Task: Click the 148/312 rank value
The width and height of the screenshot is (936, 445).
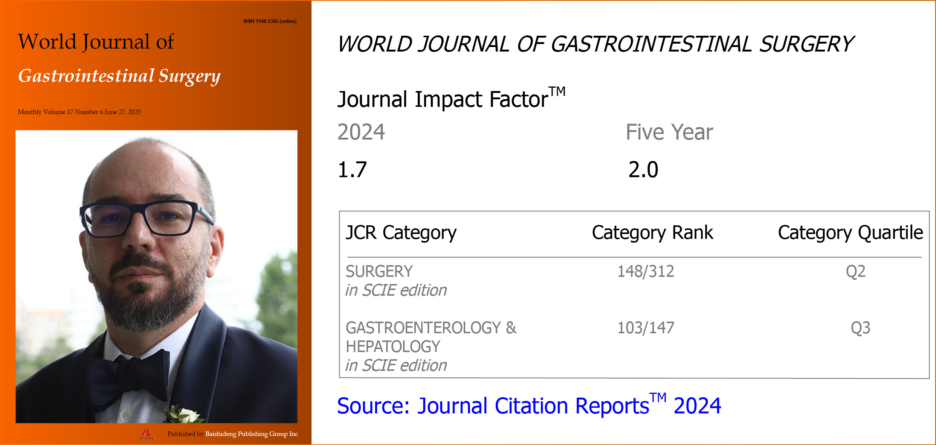Action: click(645, 272)
